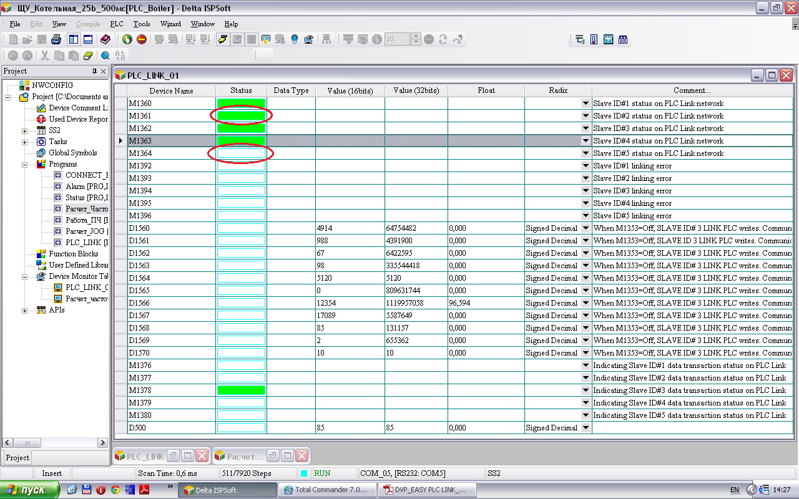
Task: Click the thermometer-style toolbar icon
Action: point(594,39)
